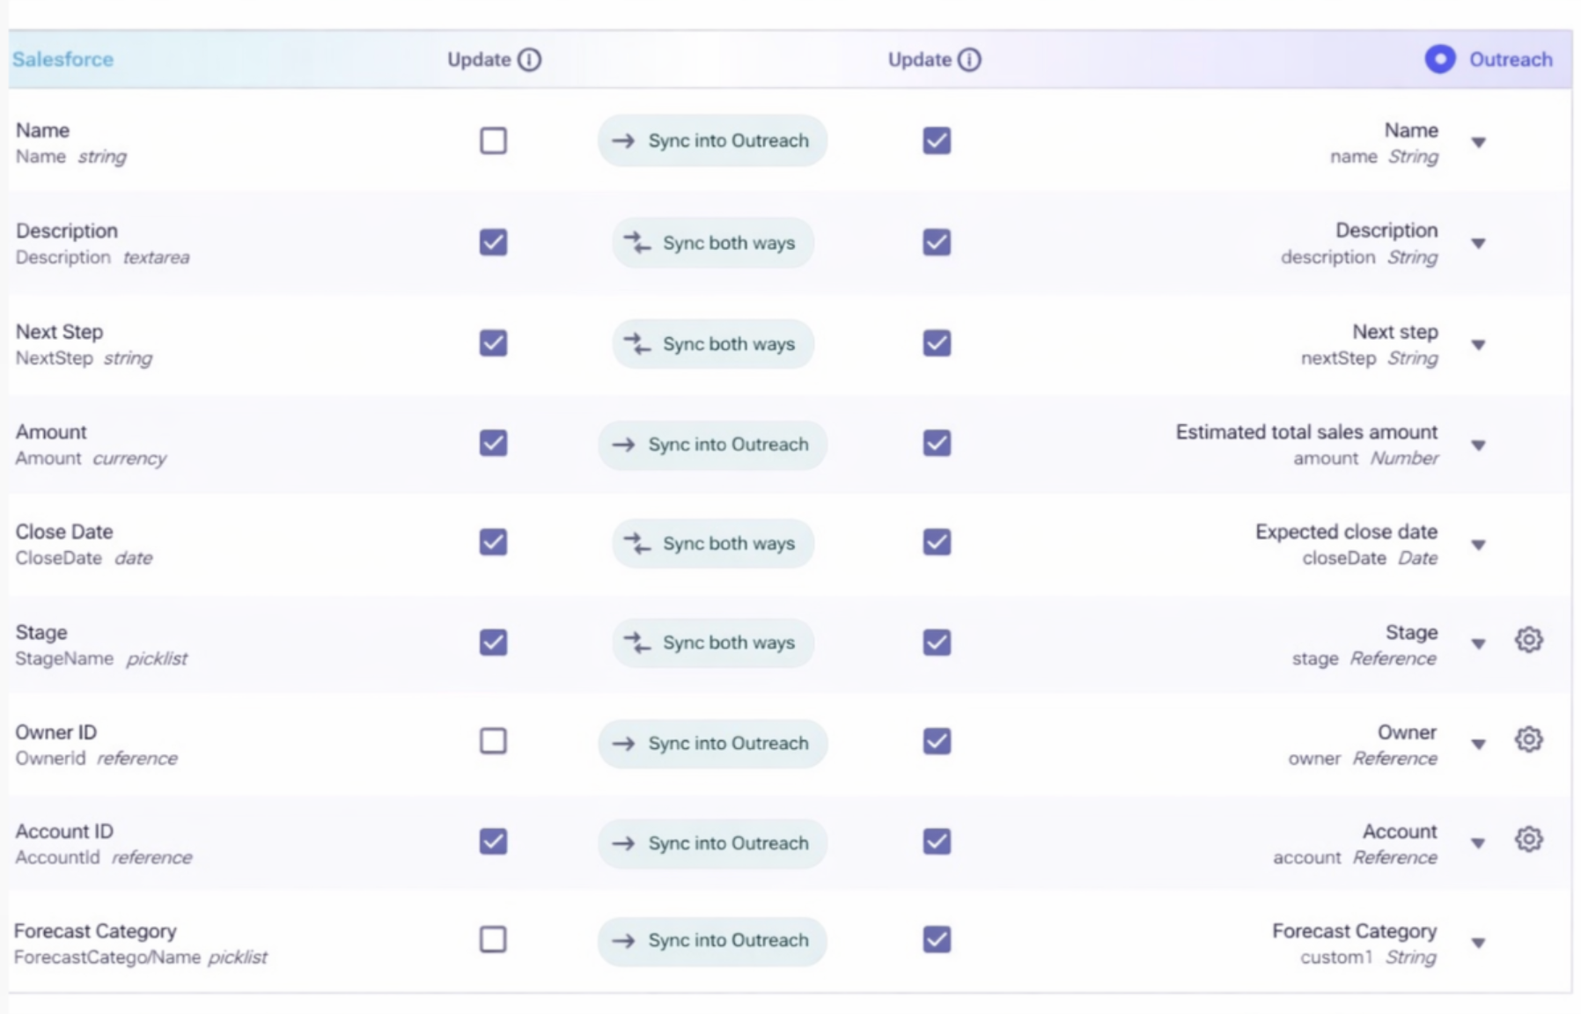Open info icon beside Salesforce Update header
The width and height of the screenshot is (1581, 1014).
pos(529,60)
